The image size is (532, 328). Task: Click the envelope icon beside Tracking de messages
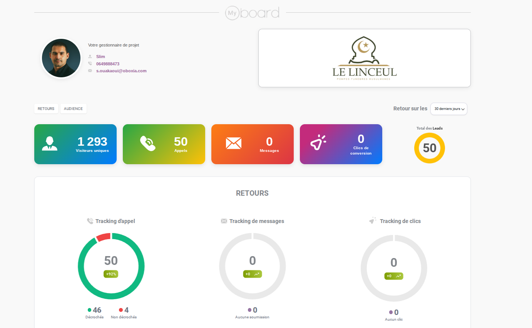[x=224, y=221]
